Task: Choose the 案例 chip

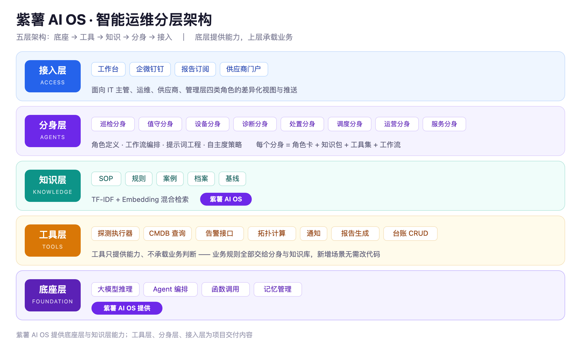Action: [170, 179]
